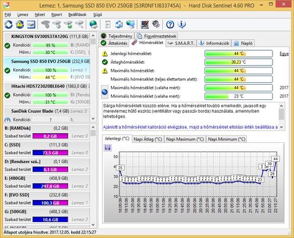This screenshot has height=238, width=294.
Task: Click the disk list scroll-up arrow
Action: coord(93,36)
